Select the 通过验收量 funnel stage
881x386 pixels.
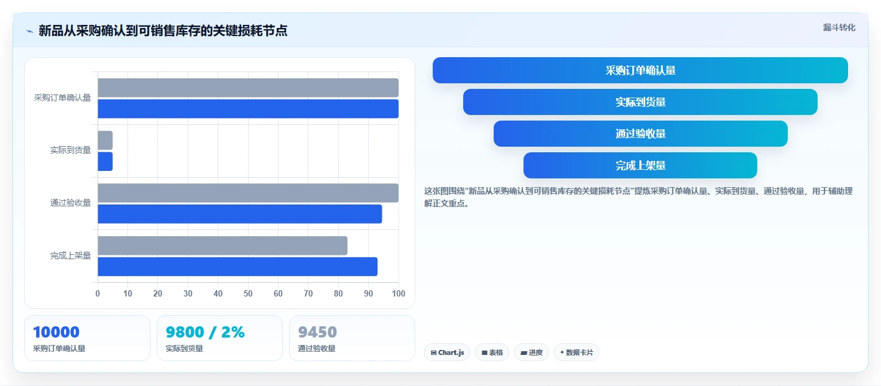[640, 134]
